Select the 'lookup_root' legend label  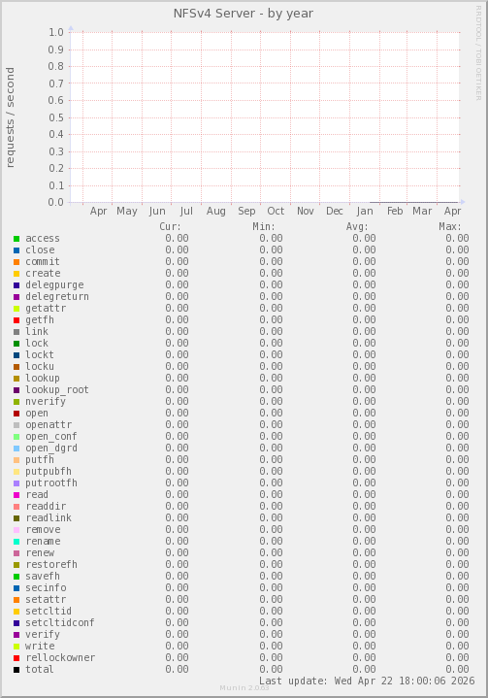(57, 389)
